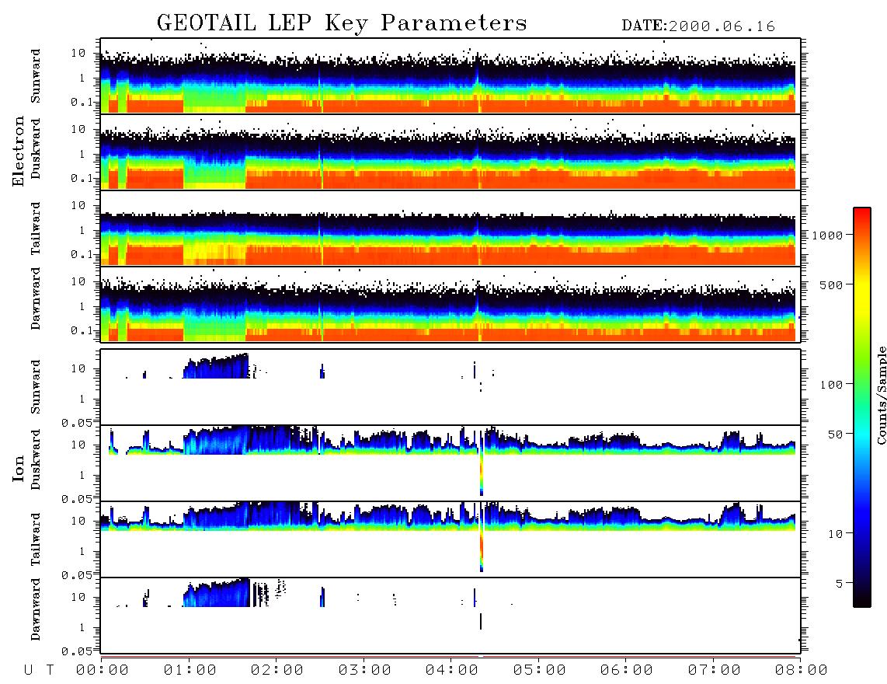This screenshot has width=887, height=684.
Task: Click the Ion Duskward spectrogram panel
Action: coord(450,463)
